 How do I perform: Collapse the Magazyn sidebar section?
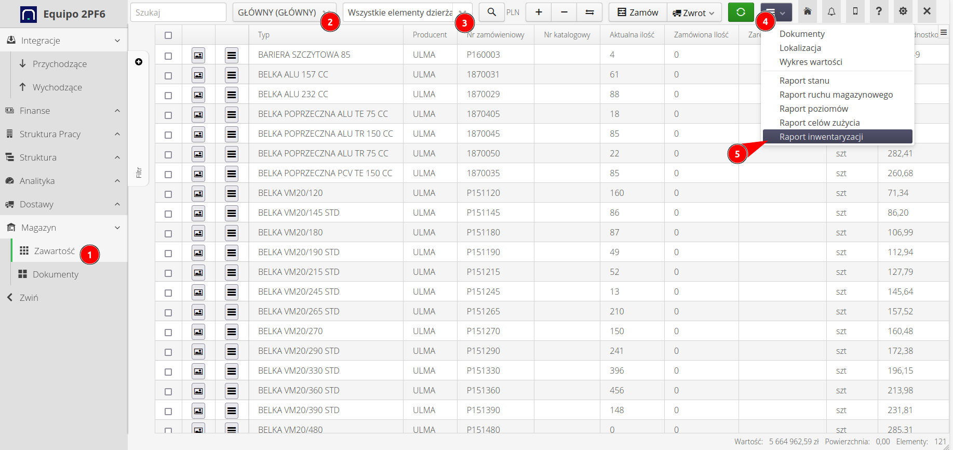click(x=63, y=227)
